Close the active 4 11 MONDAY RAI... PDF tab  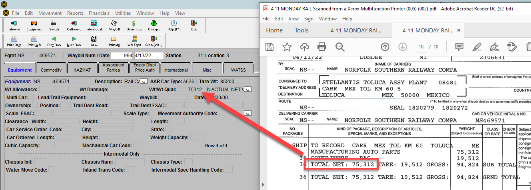(459, 30)
